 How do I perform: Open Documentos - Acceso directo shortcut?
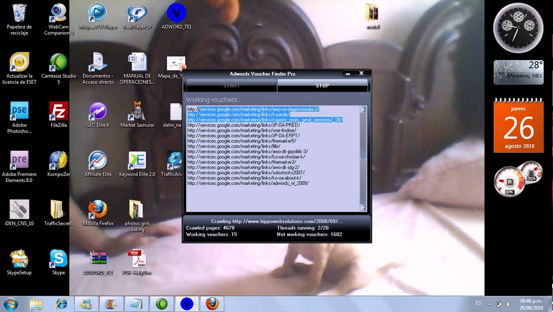click(98, 68)
